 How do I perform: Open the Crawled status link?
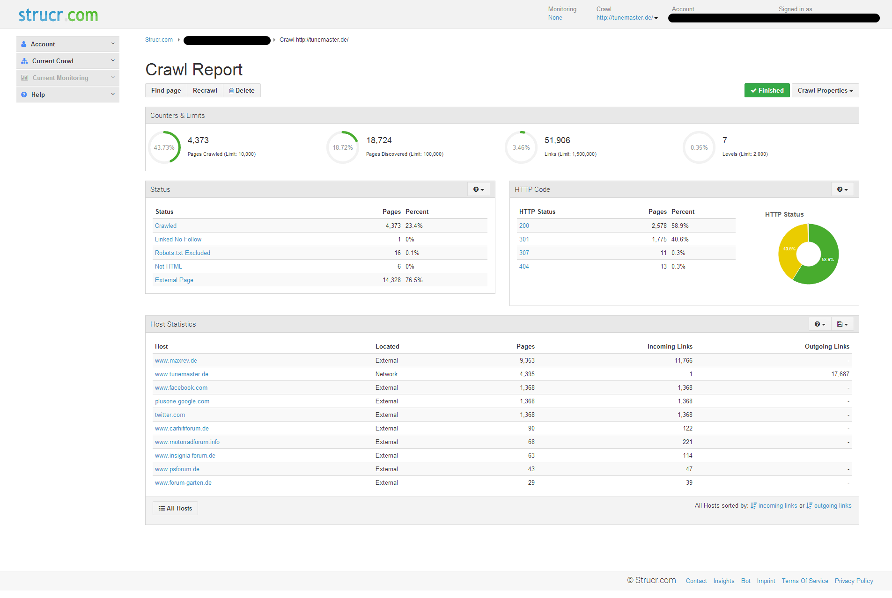click(x=166, y=226)
